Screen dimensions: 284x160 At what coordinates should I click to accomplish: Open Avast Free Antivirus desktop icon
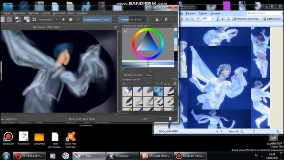click(x=71, y=140)
